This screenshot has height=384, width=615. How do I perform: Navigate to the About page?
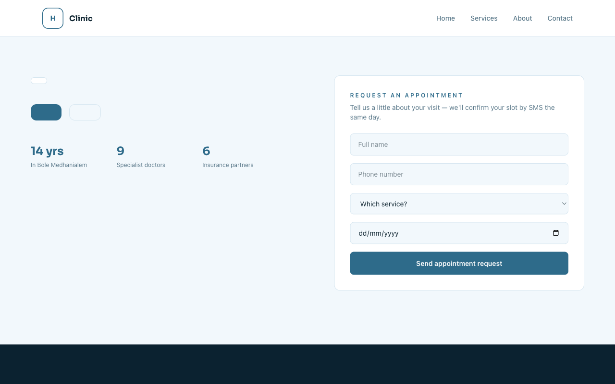pos(522,18)
